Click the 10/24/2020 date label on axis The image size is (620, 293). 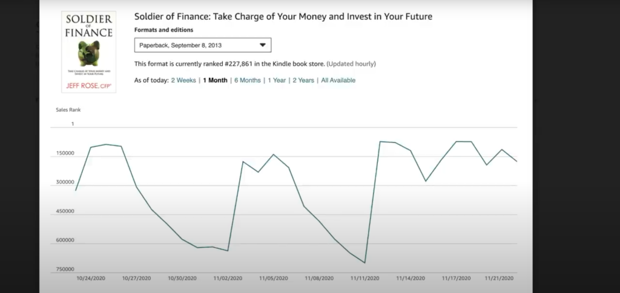90,279
